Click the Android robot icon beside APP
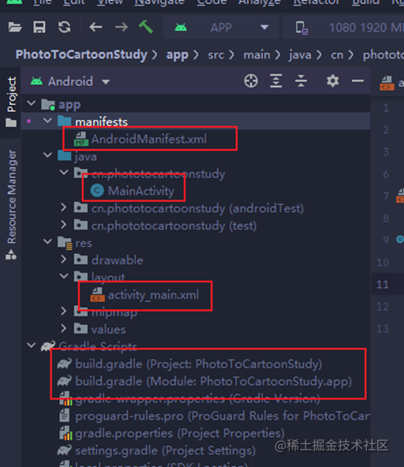Screen dimensions: 404x467 pos(181,28)
